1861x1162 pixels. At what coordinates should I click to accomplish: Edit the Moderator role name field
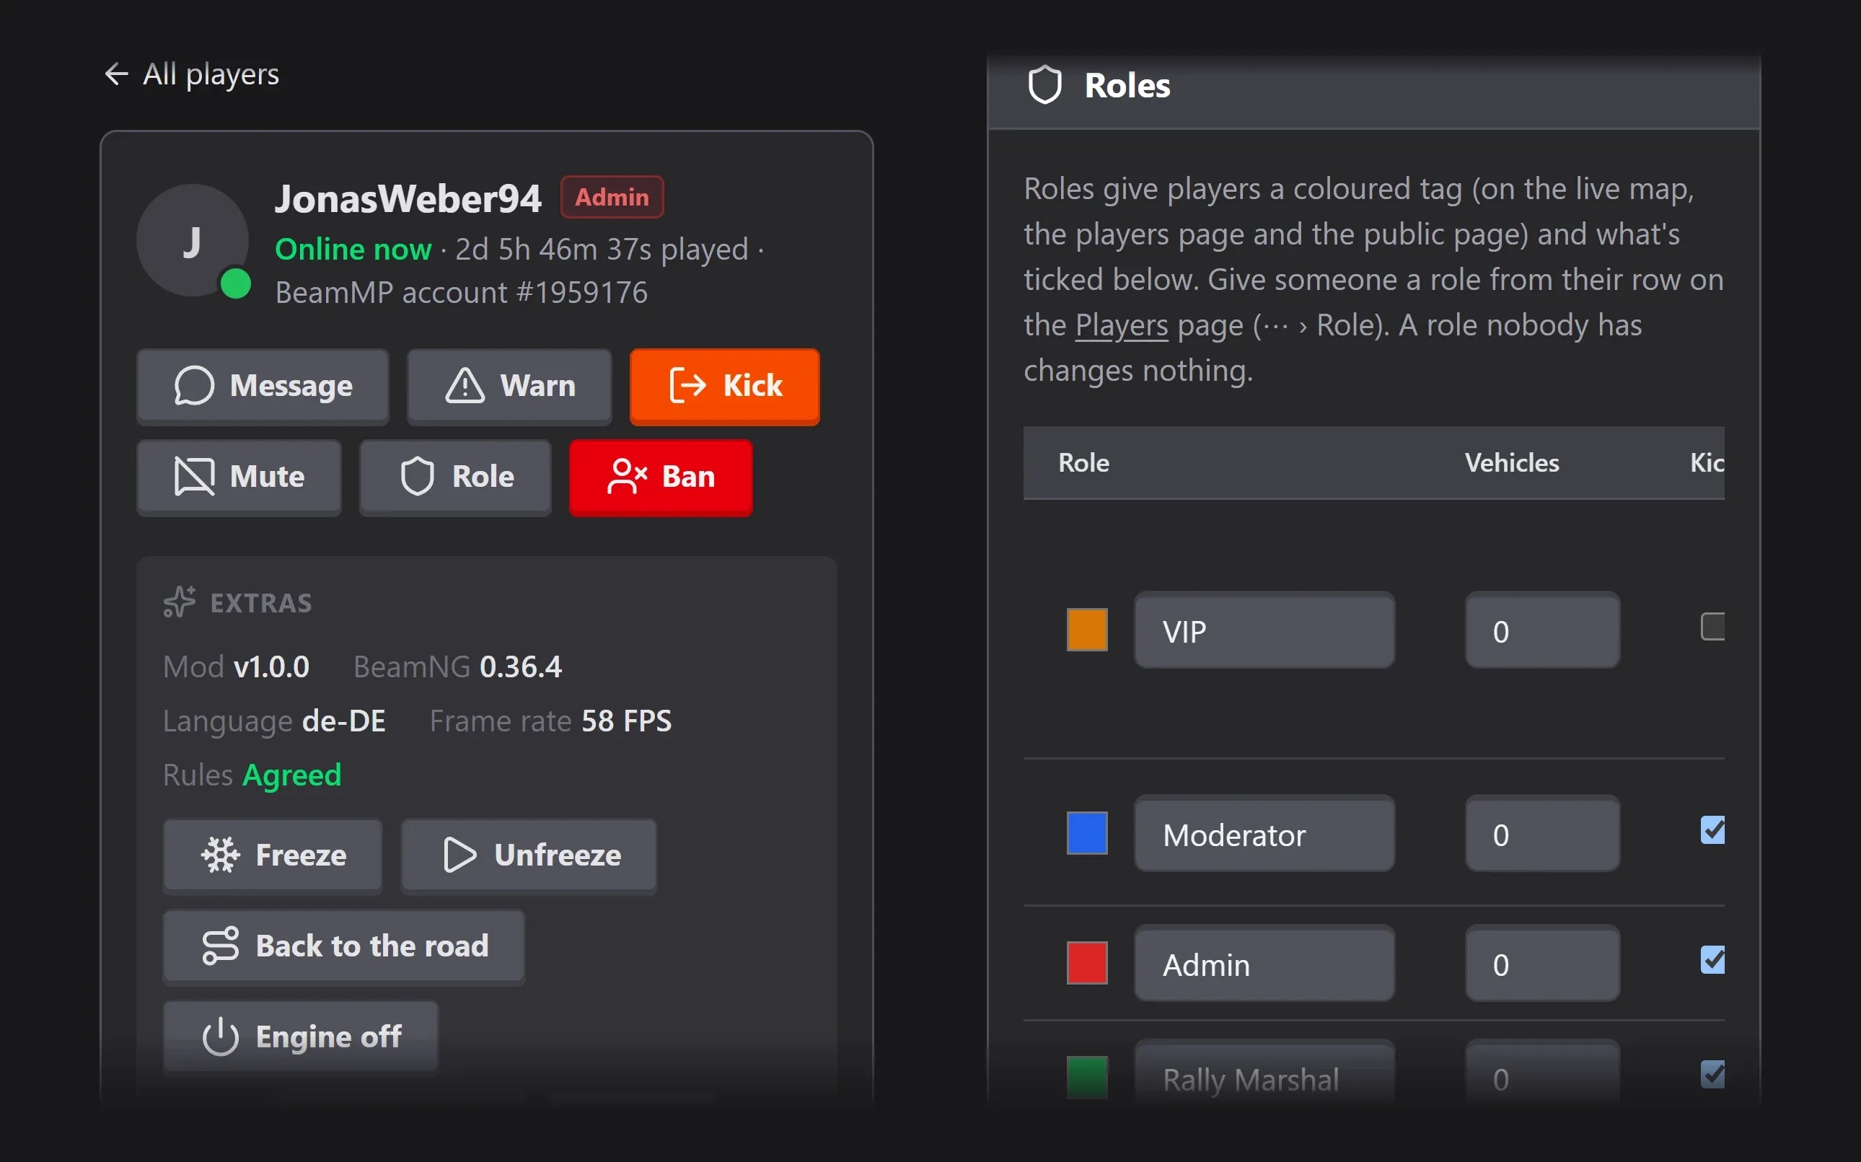[x=1264, y=834]
